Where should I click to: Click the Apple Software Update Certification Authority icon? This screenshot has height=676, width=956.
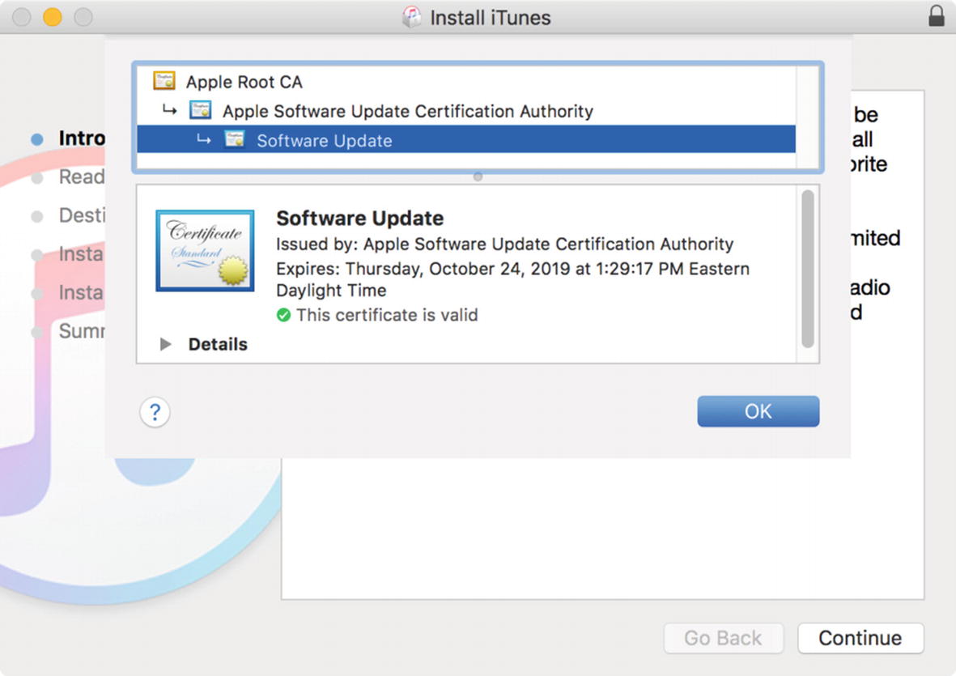[201, 110]
